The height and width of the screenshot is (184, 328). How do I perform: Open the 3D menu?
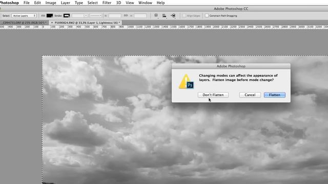pos(118,3)
